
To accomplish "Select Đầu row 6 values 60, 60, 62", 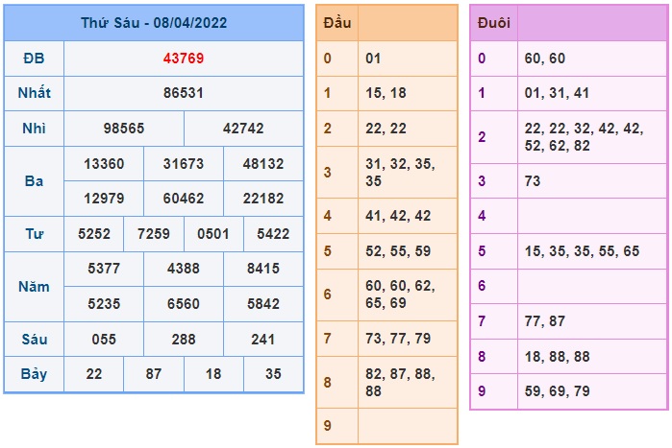I will click(x=400, y=286).
